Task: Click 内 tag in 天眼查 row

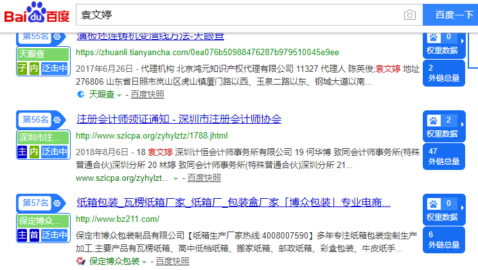Action: [34, 68]
